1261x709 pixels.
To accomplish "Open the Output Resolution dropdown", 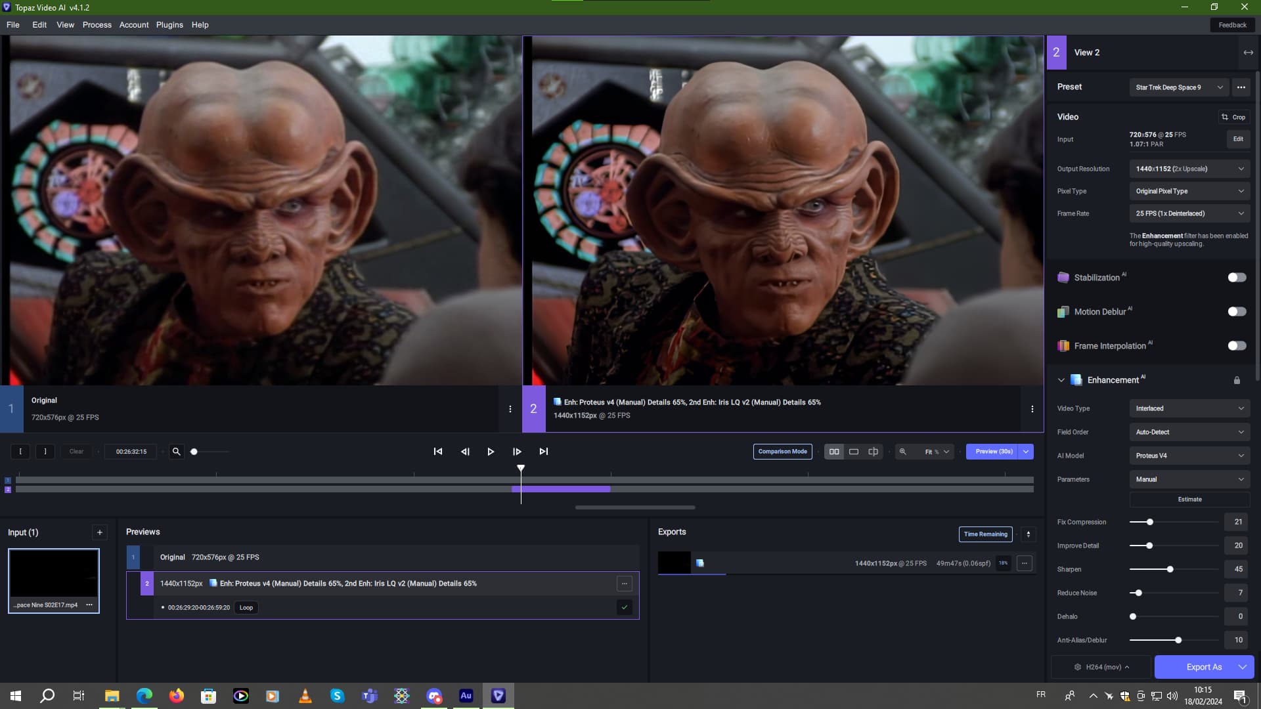I will pos(1189,169).
